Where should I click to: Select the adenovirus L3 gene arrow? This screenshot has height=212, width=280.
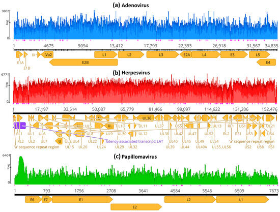[x=162, y=55]
